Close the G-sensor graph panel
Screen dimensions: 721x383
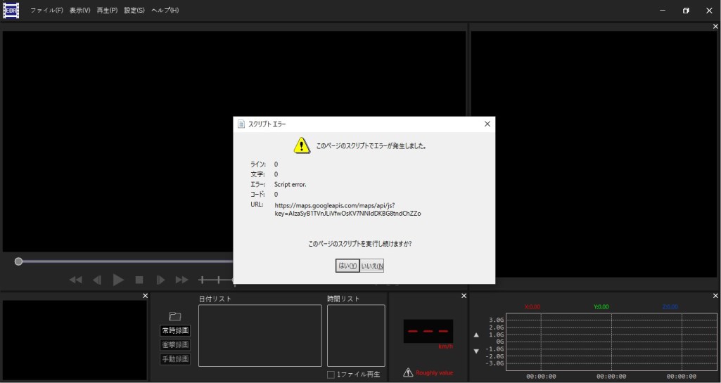pyautogui.click(x=715, y=296)
